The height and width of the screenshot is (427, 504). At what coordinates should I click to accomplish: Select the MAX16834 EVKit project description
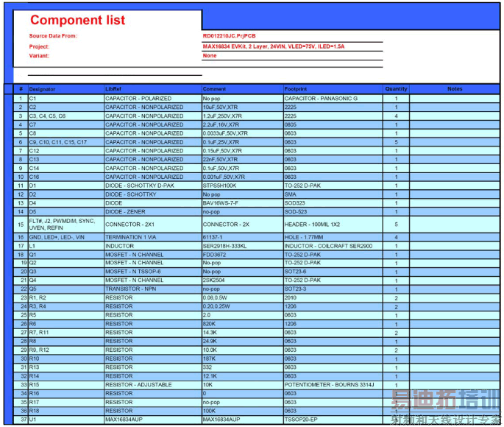[274, 46]
